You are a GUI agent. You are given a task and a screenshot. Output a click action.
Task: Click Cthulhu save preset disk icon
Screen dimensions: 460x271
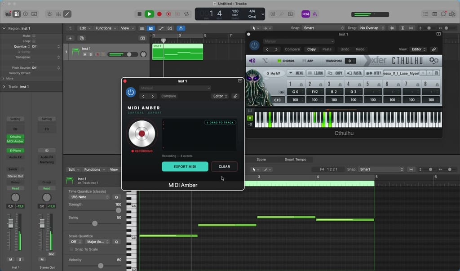point(437,73)
